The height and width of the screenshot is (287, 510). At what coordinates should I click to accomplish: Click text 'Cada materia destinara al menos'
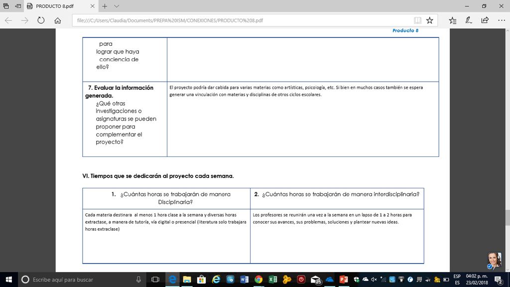point(165,222)
